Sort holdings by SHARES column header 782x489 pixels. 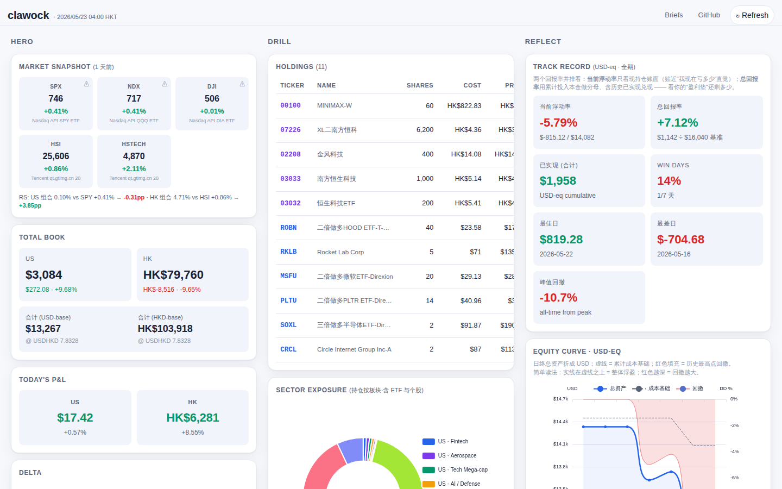click(420, 85)
